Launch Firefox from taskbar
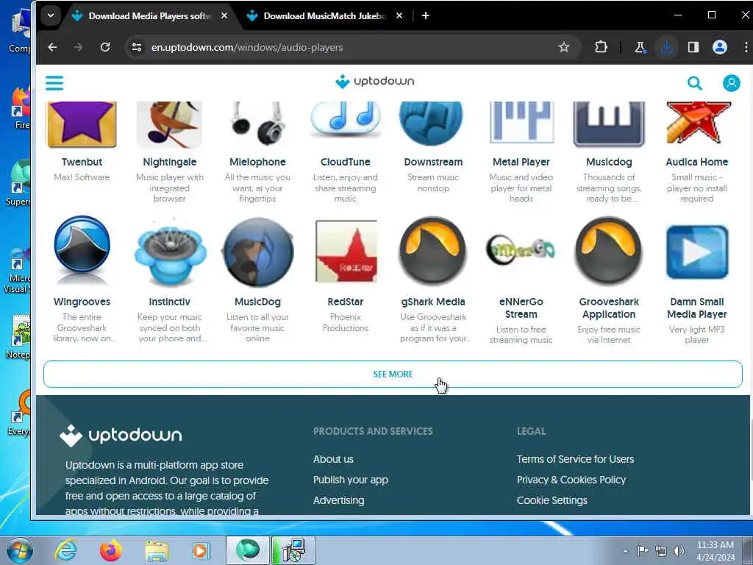Image resolution: width=753 pixels, height=565 pixels. pyautogui.click(x=110, y=550)
